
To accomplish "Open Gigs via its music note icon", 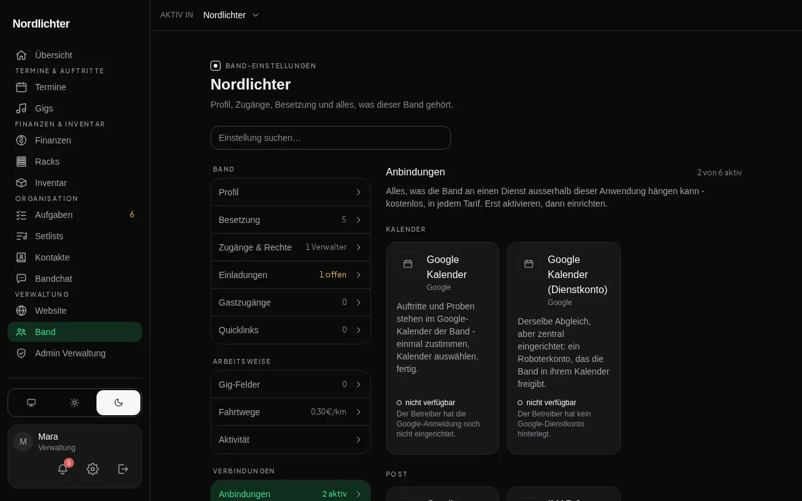I will (x=21, y=108).
